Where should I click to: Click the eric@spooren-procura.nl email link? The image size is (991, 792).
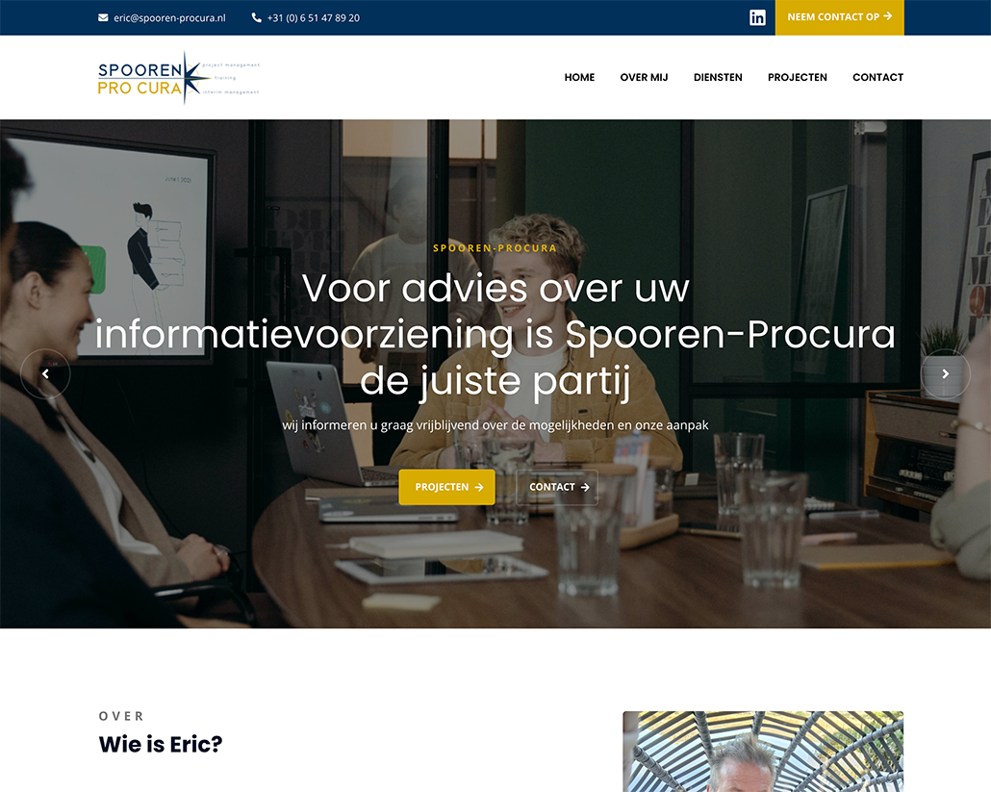[x=169, y=17]
